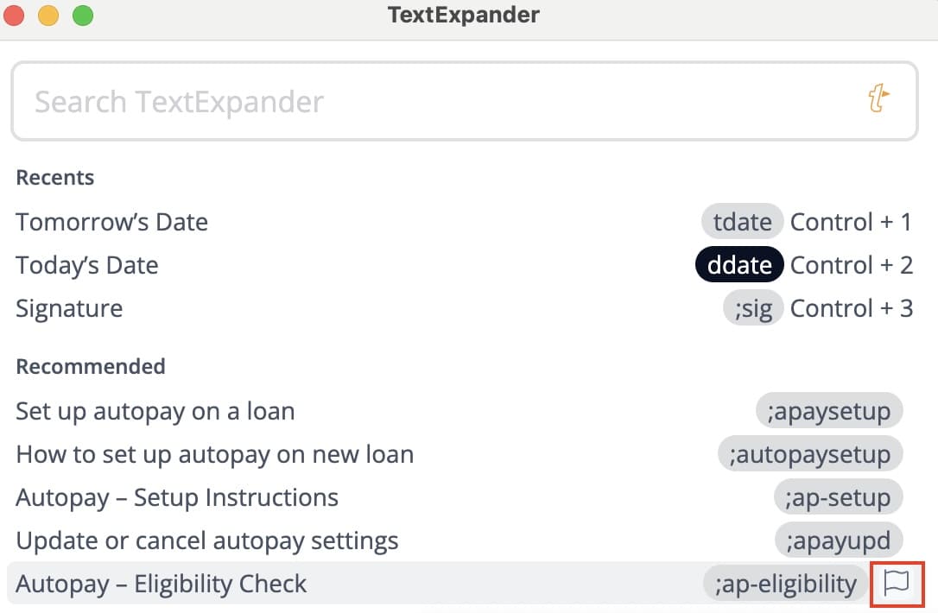Click the ;apayupd abbreviation badge
This screenshot has width=938, height=613.
[x=838, y=540]
